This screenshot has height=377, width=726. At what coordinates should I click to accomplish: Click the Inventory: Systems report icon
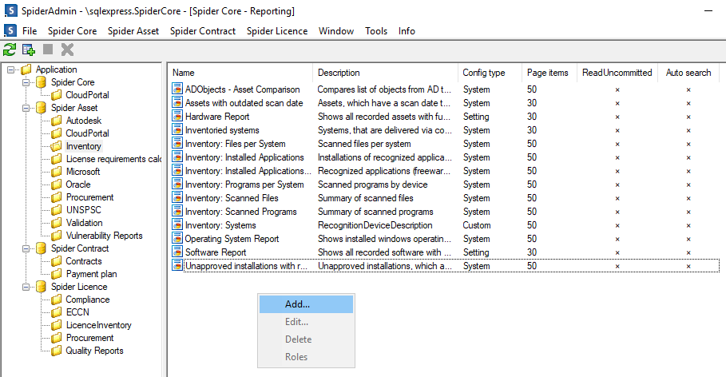(x=177, y=225)
